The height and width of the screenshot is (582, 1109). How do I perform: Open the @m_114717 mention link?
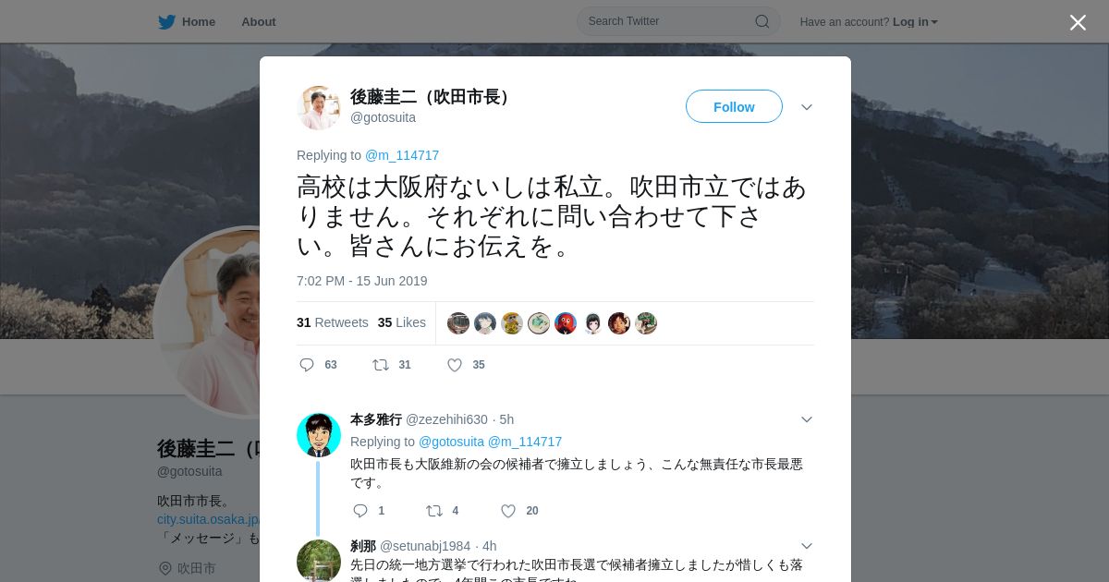pos(402,155)
